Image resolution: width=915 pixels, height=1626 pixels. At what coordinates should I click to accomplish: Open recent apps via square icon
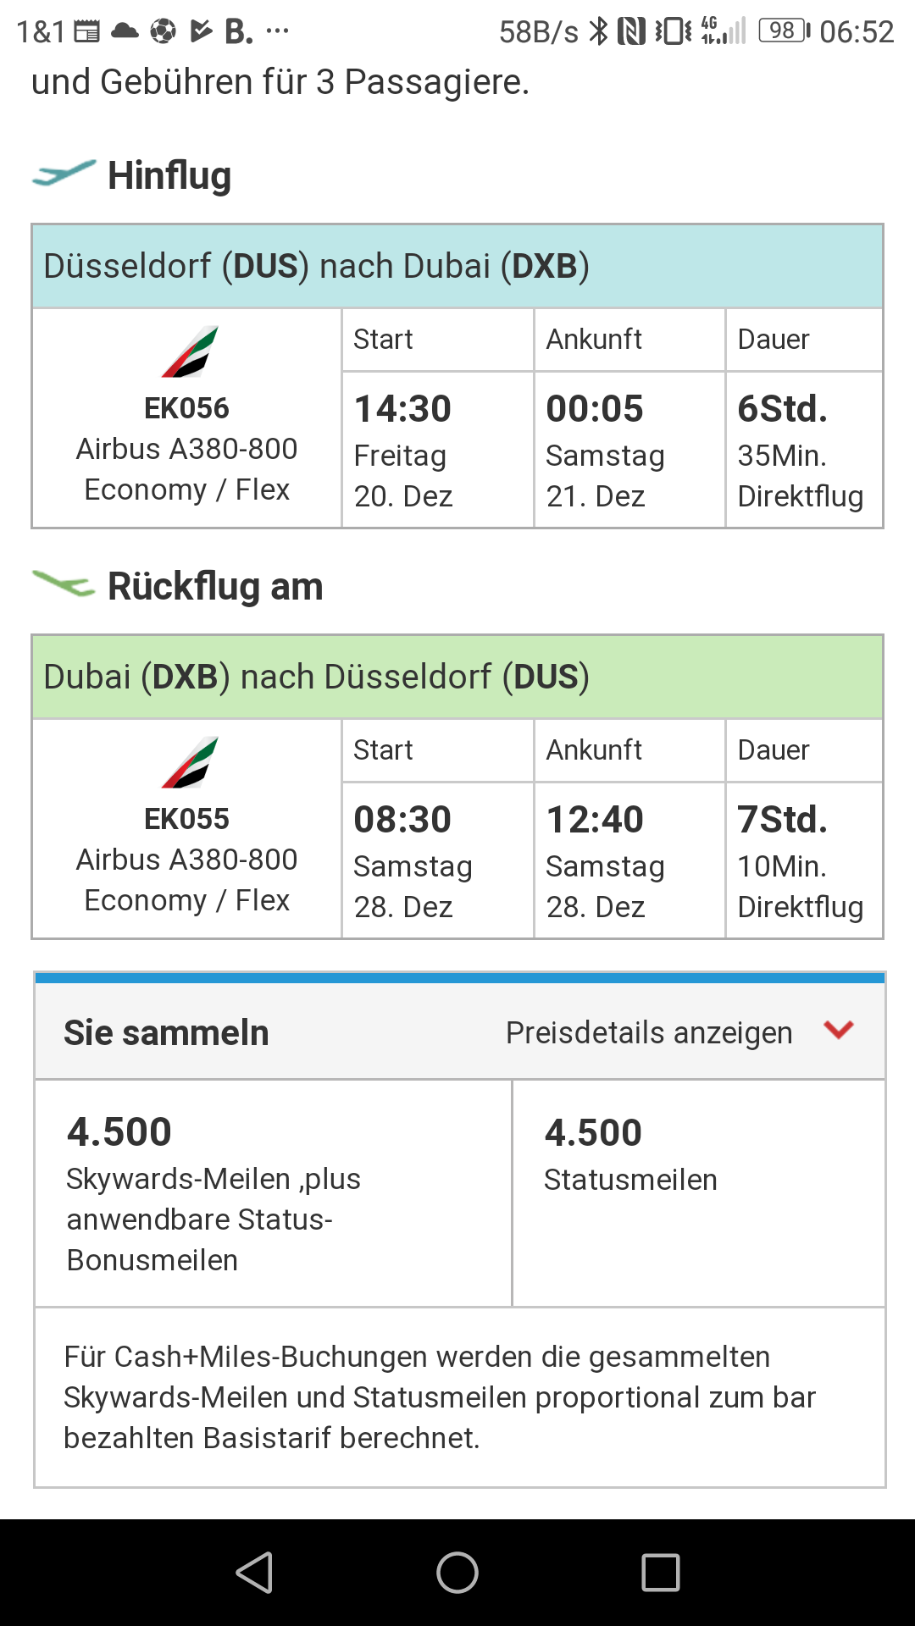(x=661, y=1573)
